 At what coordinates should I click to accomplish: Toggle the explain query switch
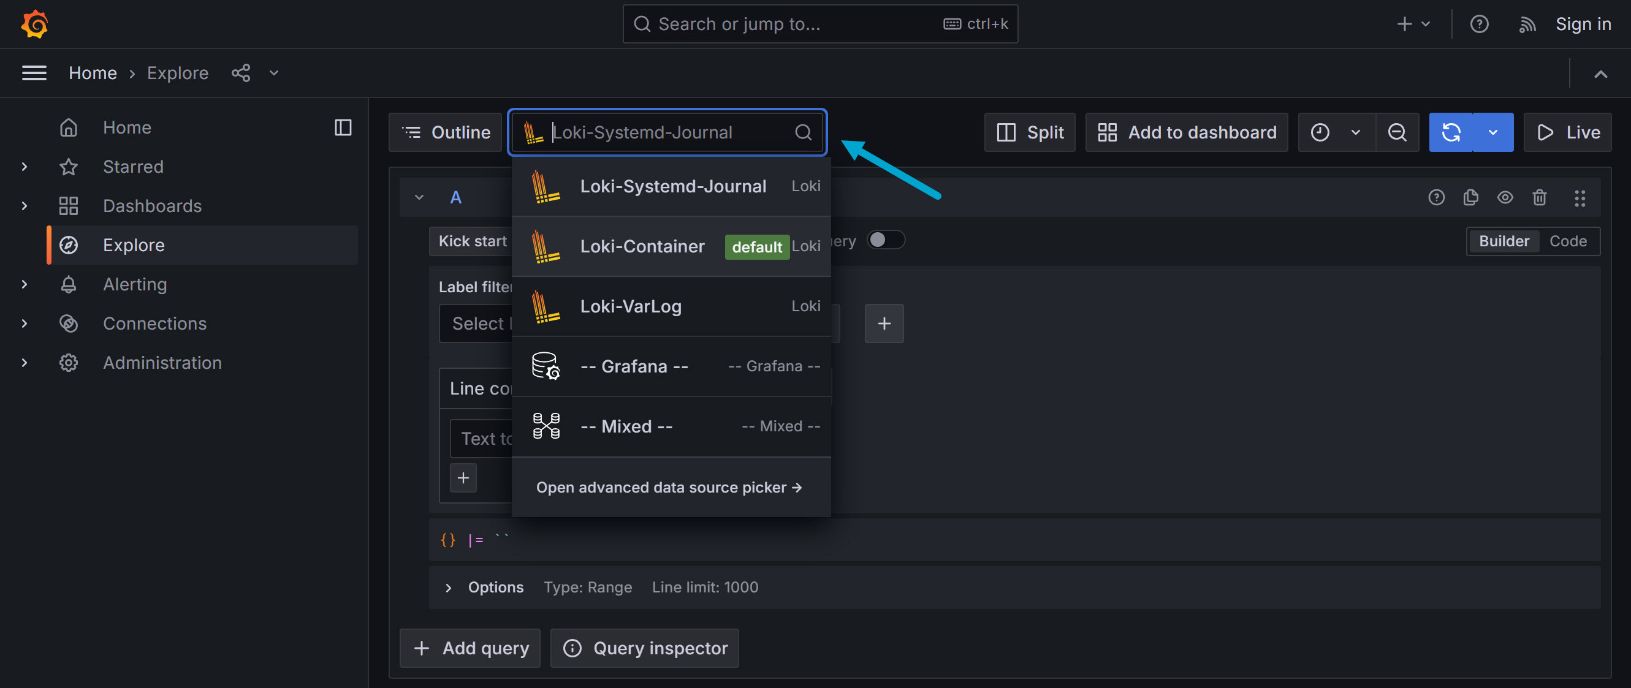(885, 240)
